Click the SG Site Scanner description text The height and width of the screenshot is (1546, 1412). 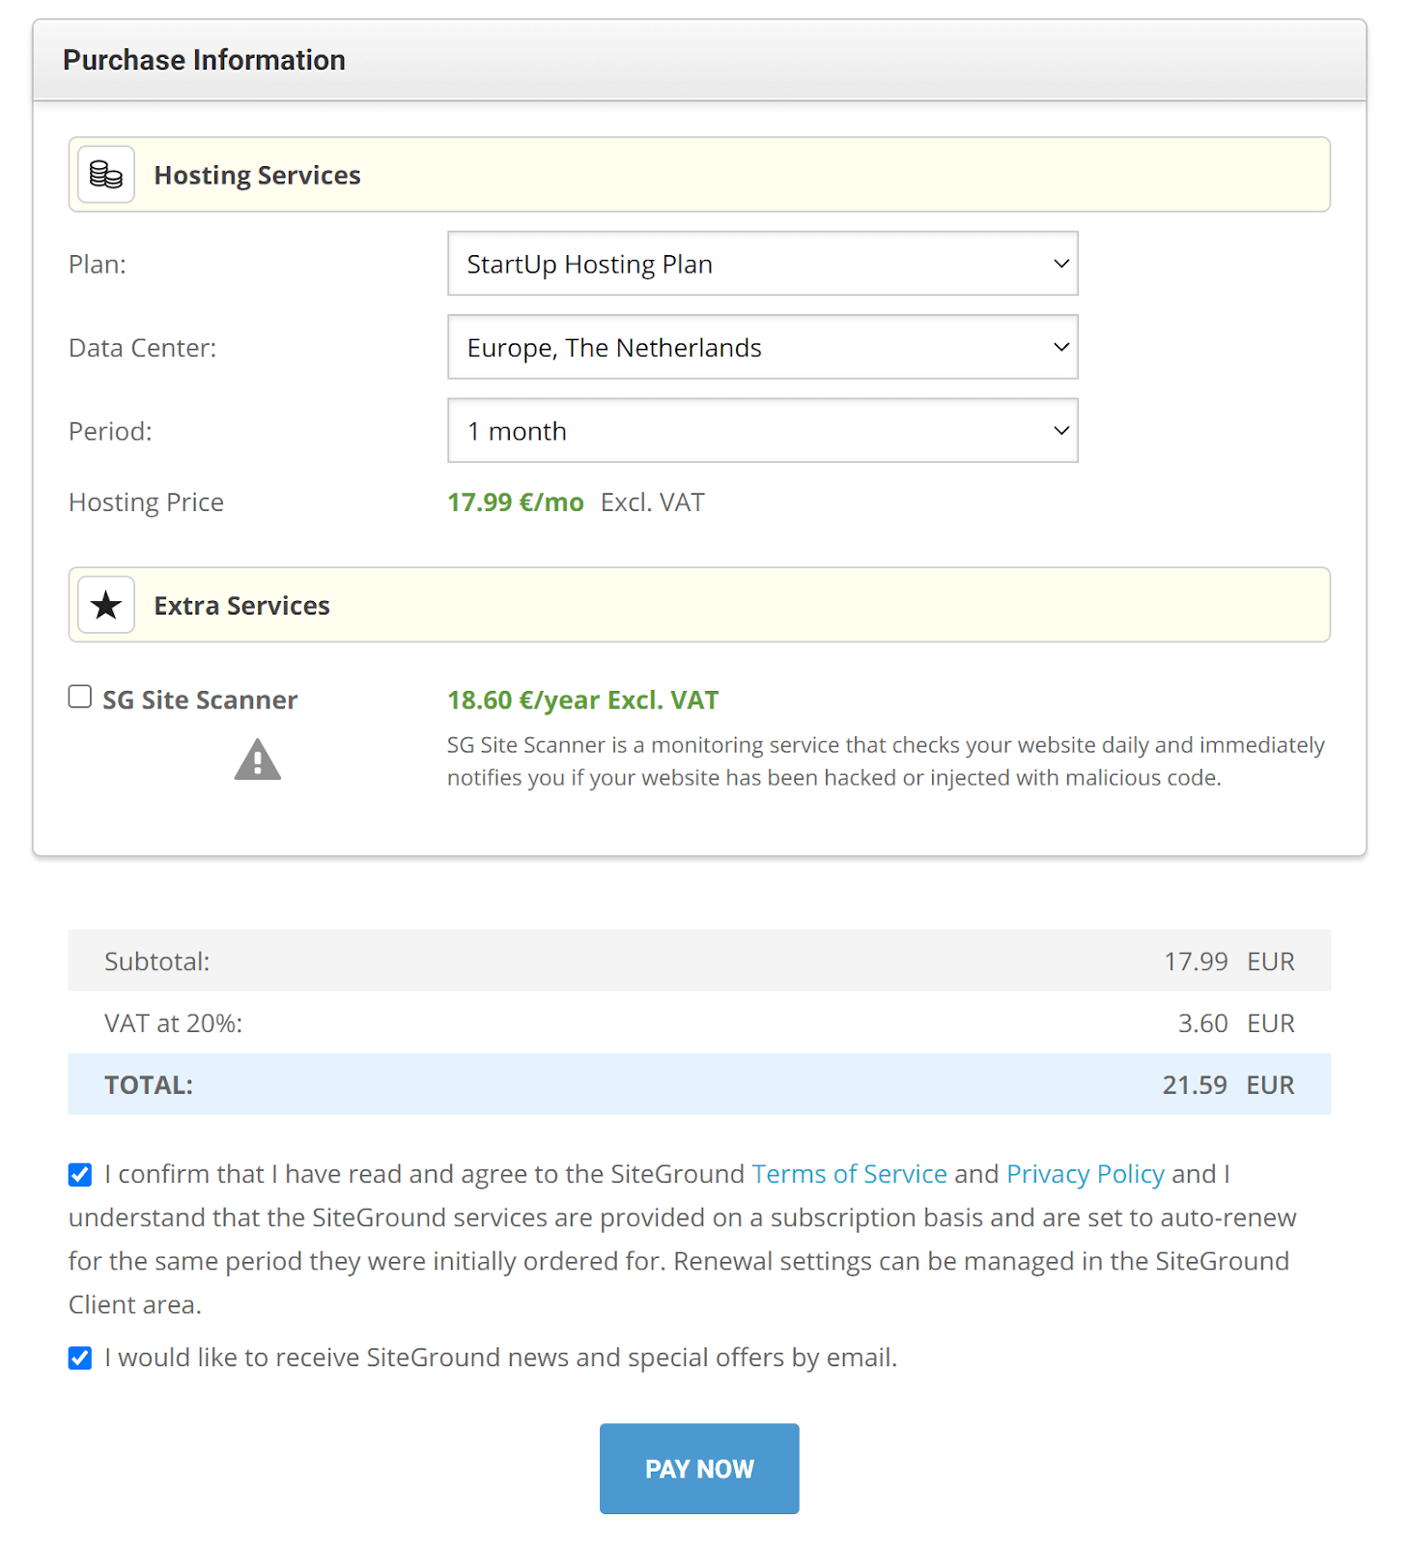coord(886,761)
